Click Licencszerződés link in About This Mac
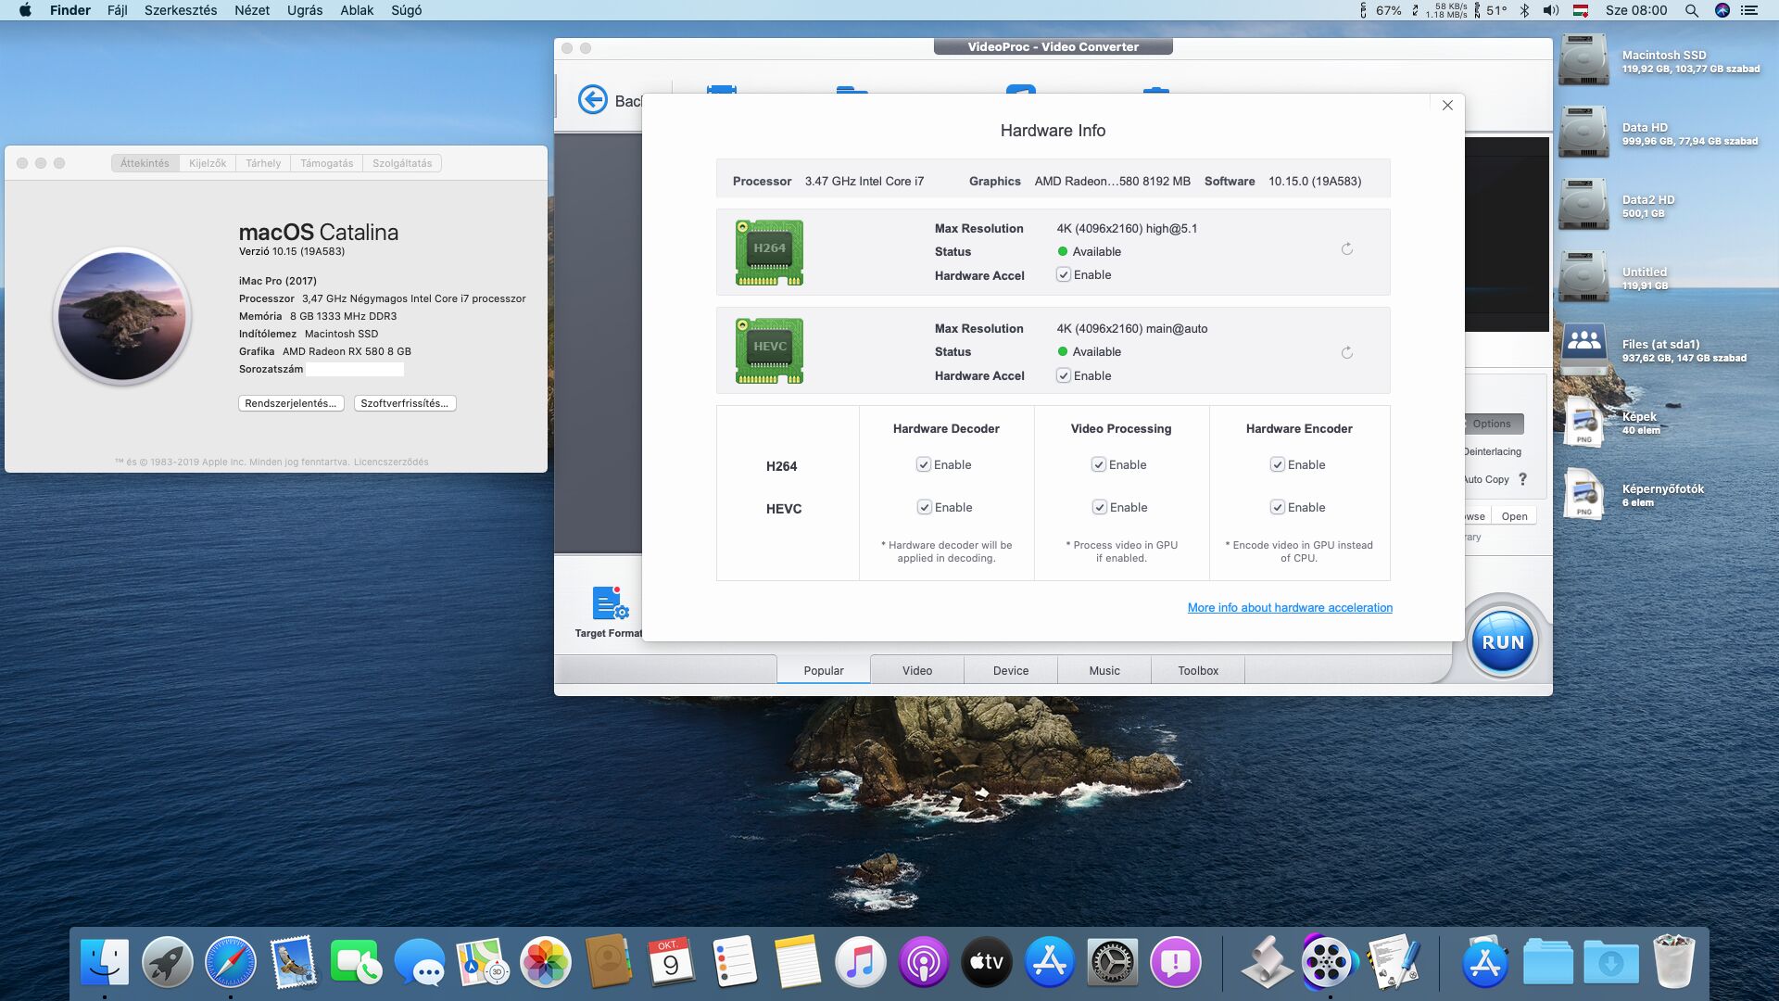1779x1001 pixels. (391, 462)
